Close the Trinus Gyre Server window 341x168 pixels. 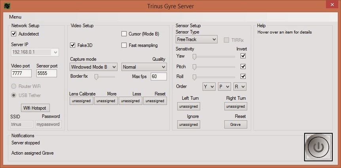[x=332, y=5]
